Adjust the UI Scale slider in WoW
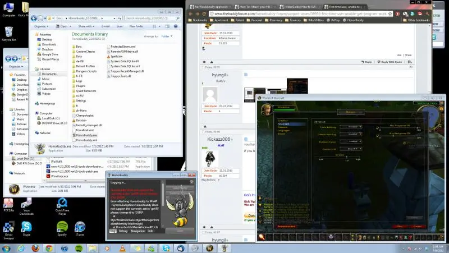Viewport: 449px width, 253px height. (340, 157)
